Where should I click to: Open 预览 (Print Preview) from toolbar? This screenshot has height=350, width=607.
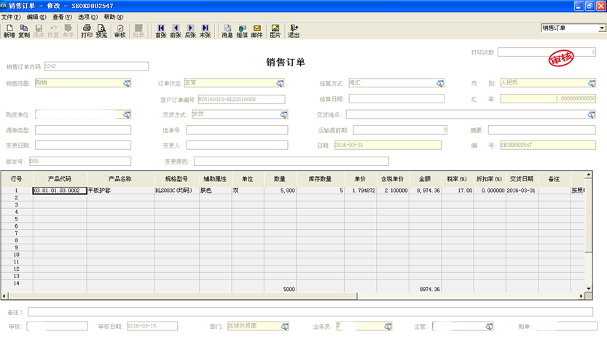tap(101, 31)
